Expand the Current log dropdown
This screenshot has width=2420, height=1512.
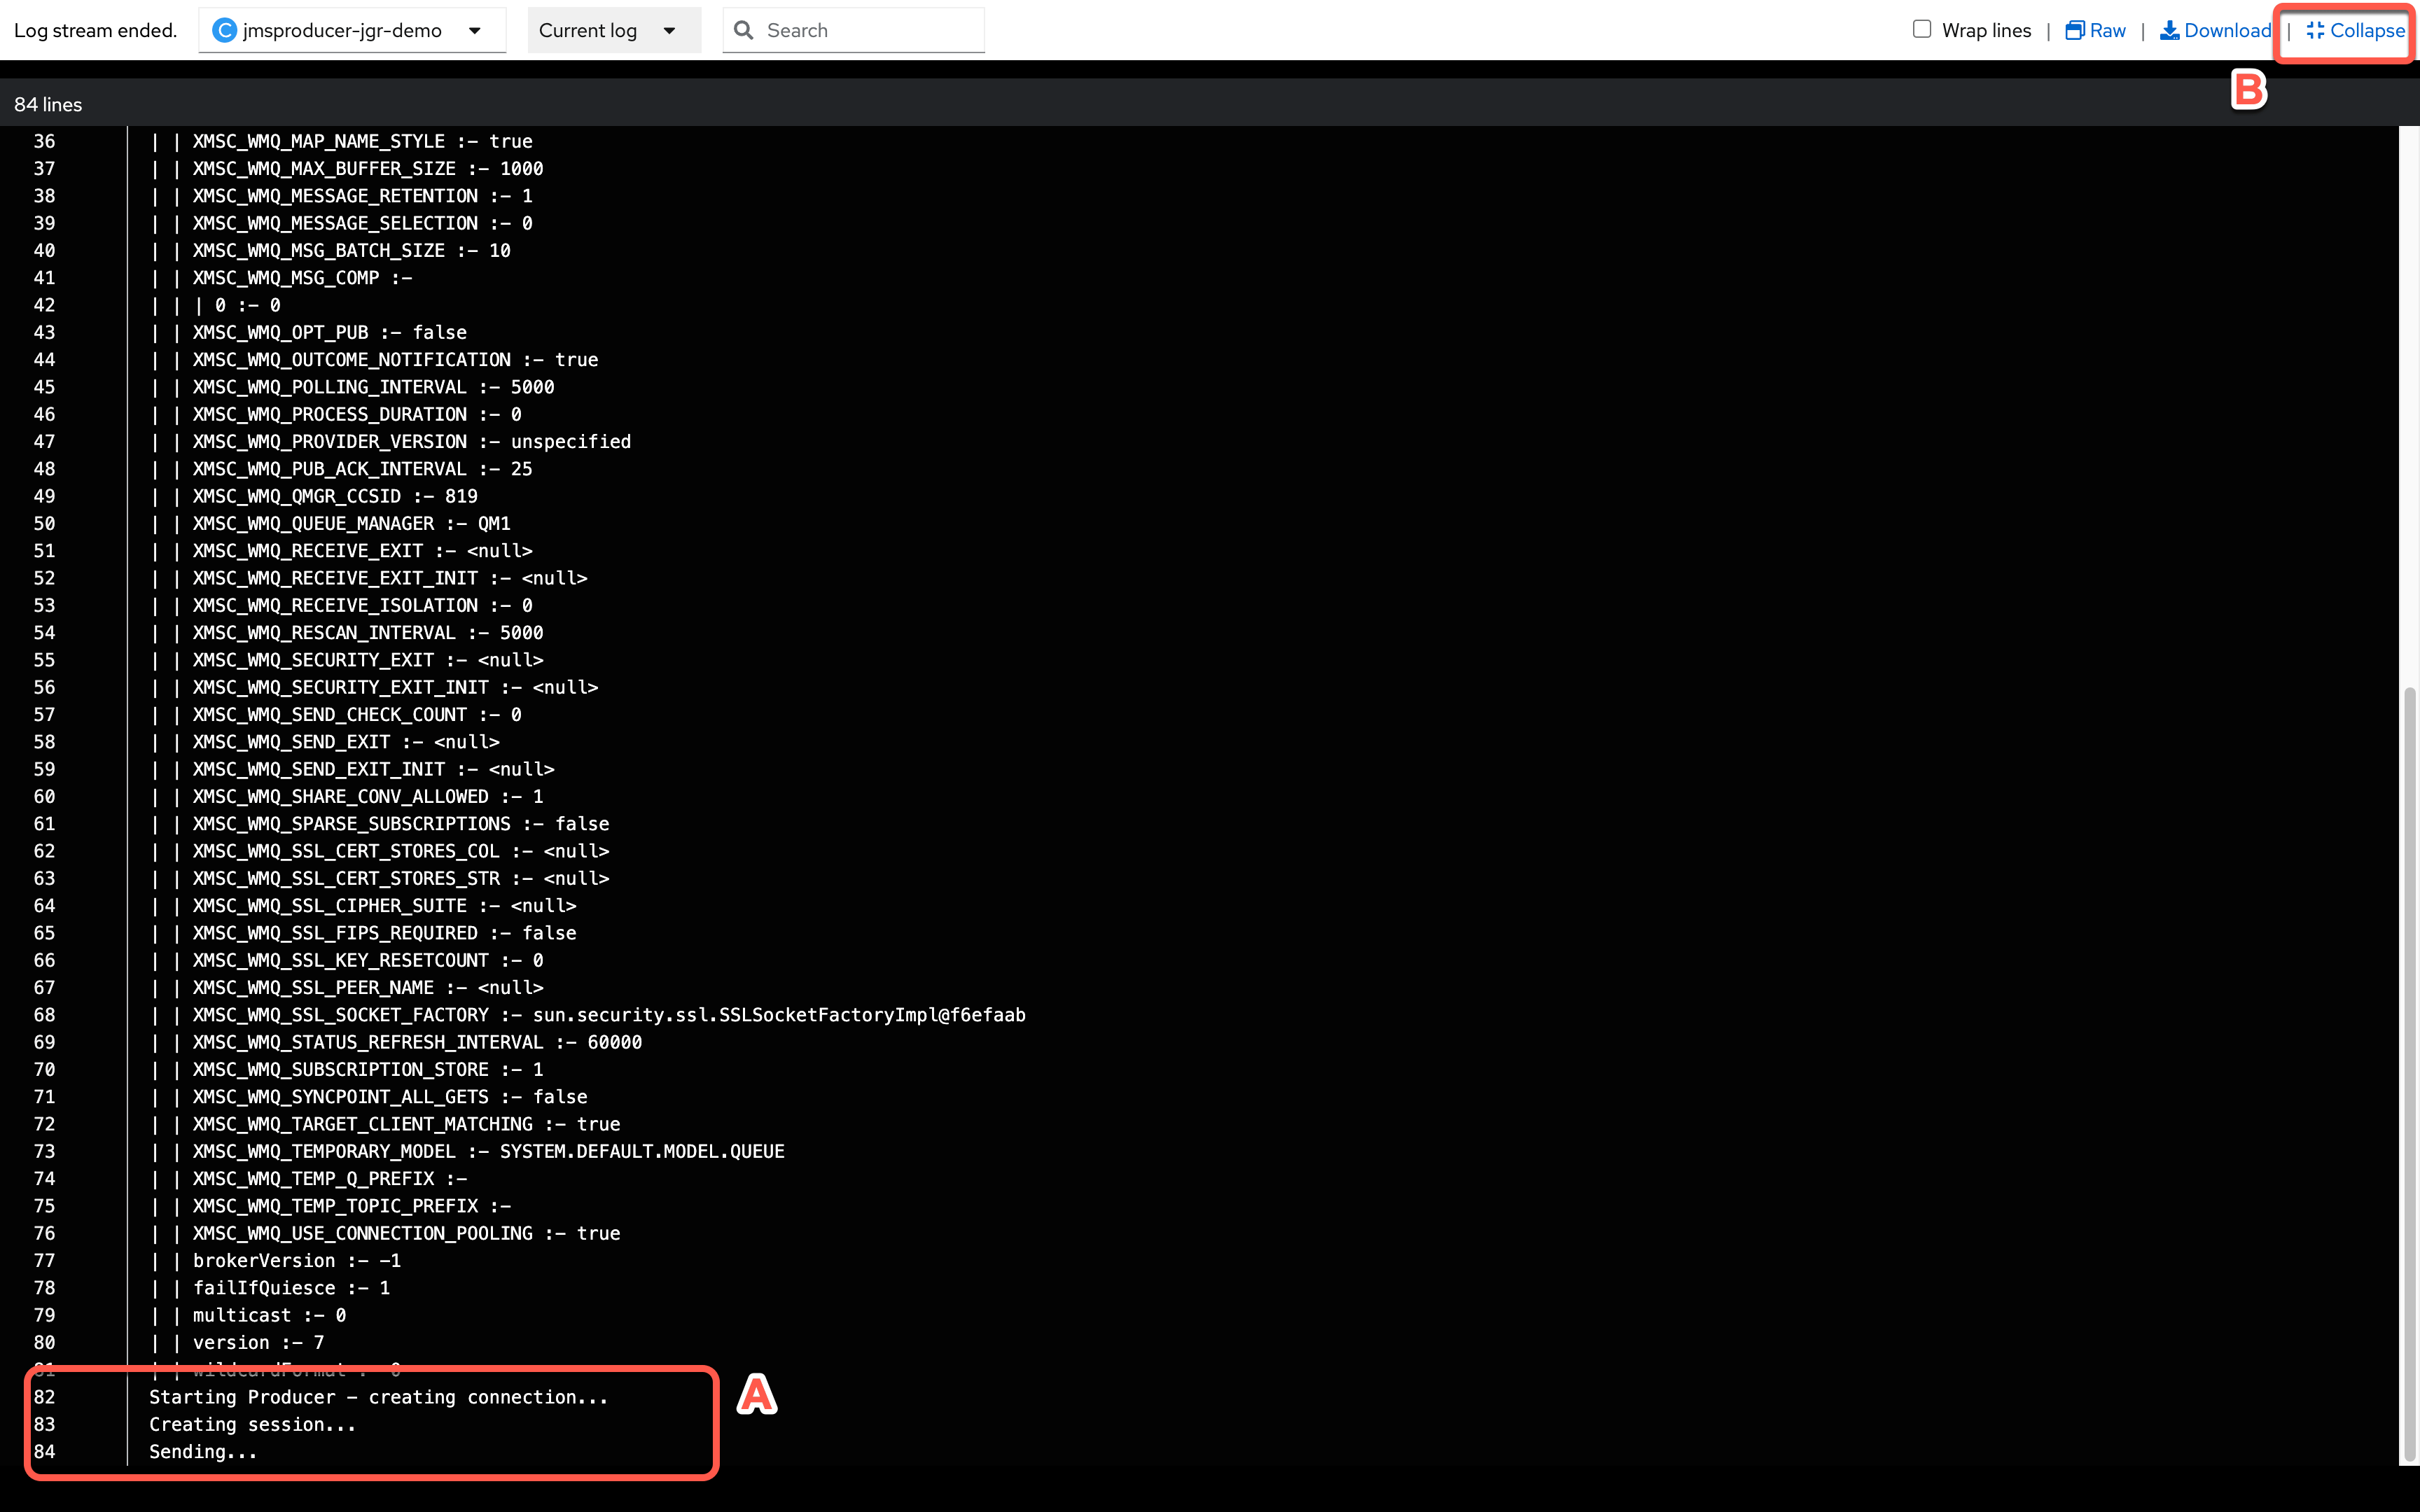pos(588,30)
